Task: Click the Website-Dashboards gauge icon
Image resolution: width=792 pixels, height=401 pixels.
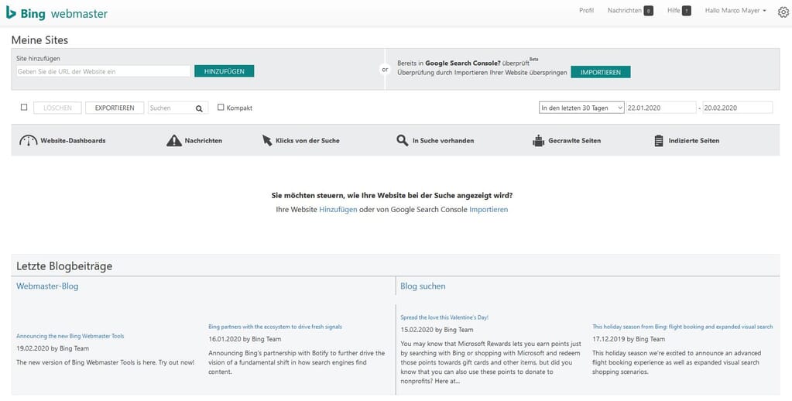Action: point(29,140)
